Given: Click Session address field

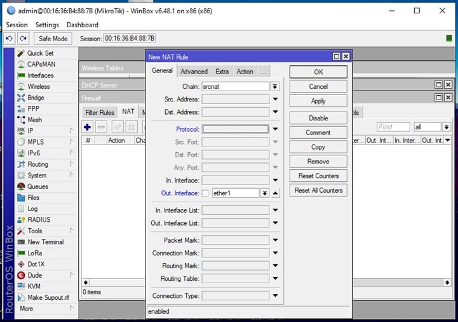Looking at the screenshot, I should pyautogui.click(x=130, y=39).
